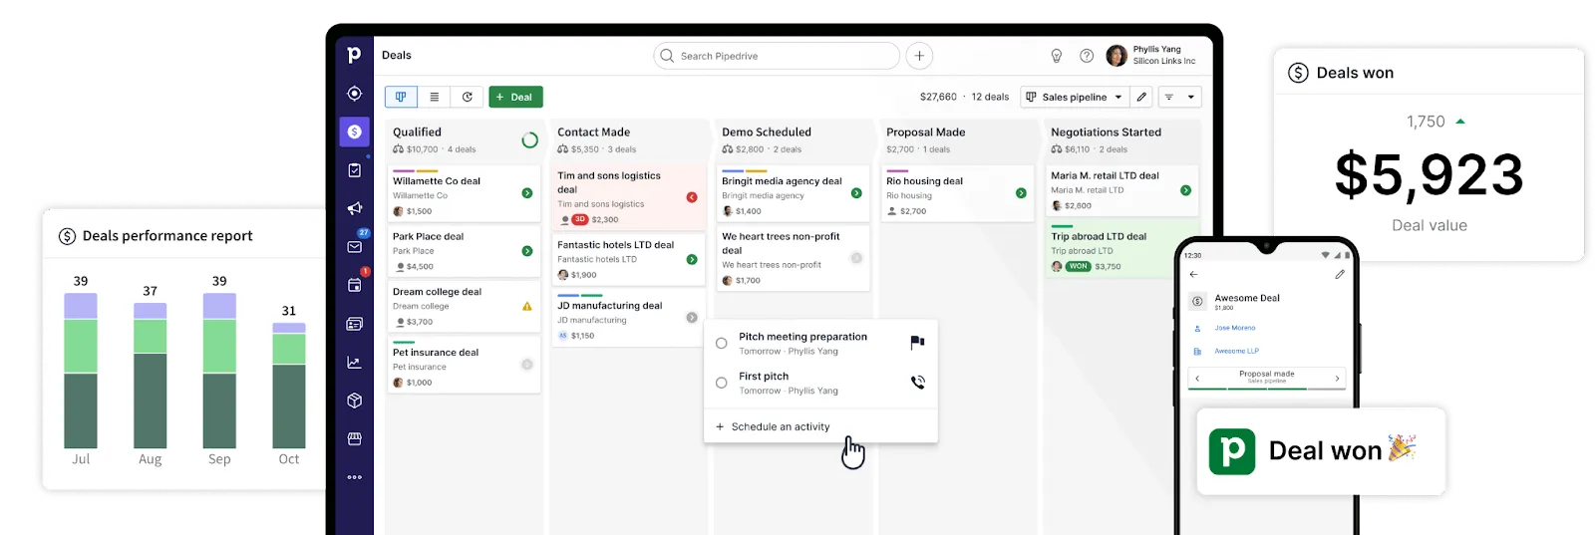Open the Bringit media agency deal card

793,193
